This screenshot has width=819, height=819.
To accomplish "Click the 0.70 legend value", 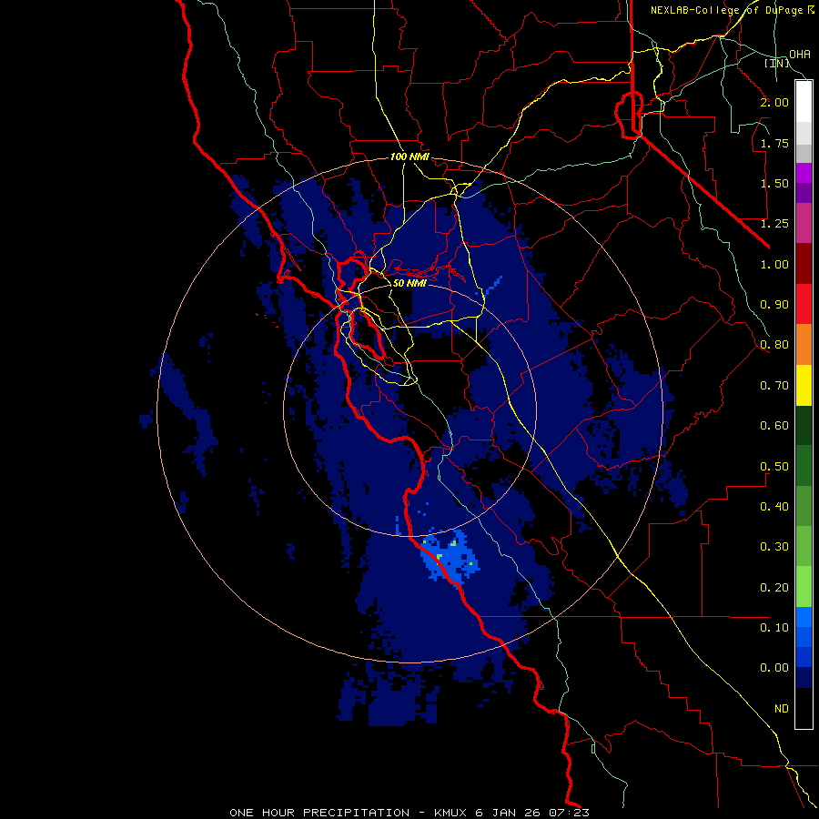I will 774,386.
